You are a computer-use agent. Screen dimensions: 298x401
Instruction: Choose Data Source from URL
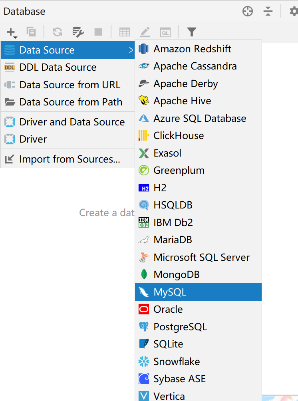(70, 85)
